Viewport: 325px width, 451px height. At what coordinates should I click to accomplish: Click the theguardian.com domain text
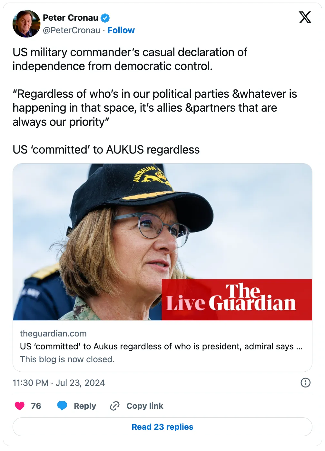[53, 334]
